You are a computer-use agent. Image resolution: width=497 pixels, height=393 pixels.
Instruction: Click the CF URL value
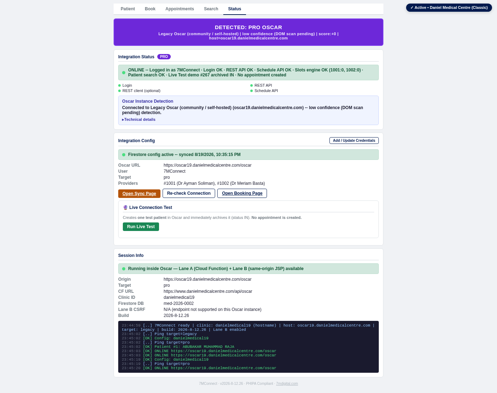pyautogui.click(x=208, y=291)
